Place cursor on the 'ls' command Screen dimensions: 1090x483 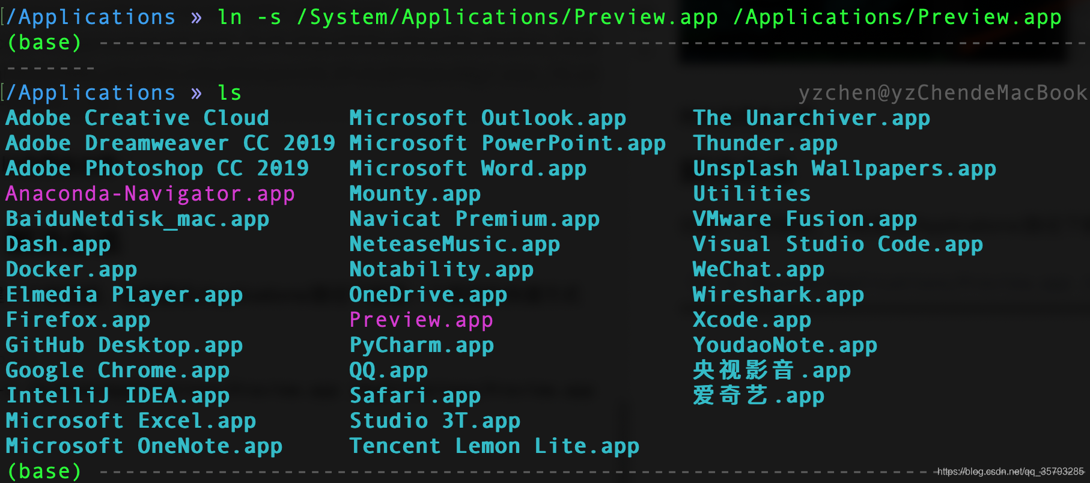(x=230, y=93)
